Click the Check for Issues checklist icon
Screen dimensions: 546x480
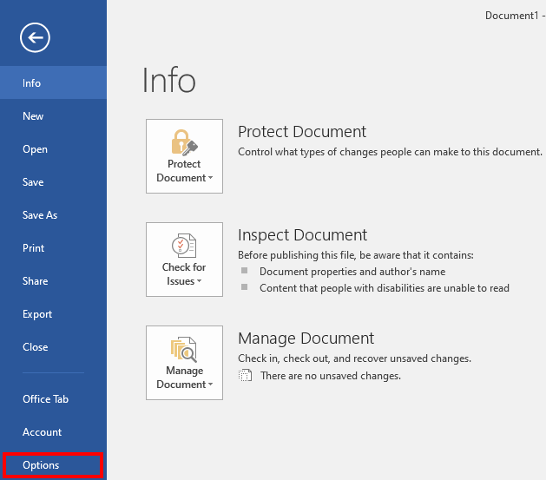coord(184,246)
